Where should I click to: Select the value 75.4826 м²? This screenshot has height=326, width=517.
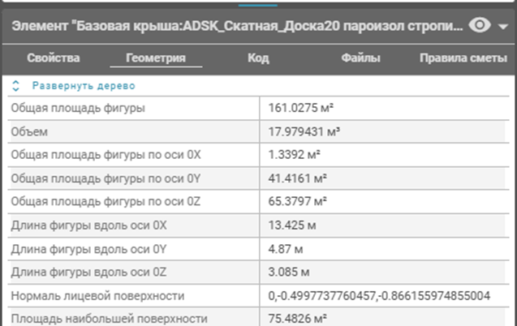(297, 319)
